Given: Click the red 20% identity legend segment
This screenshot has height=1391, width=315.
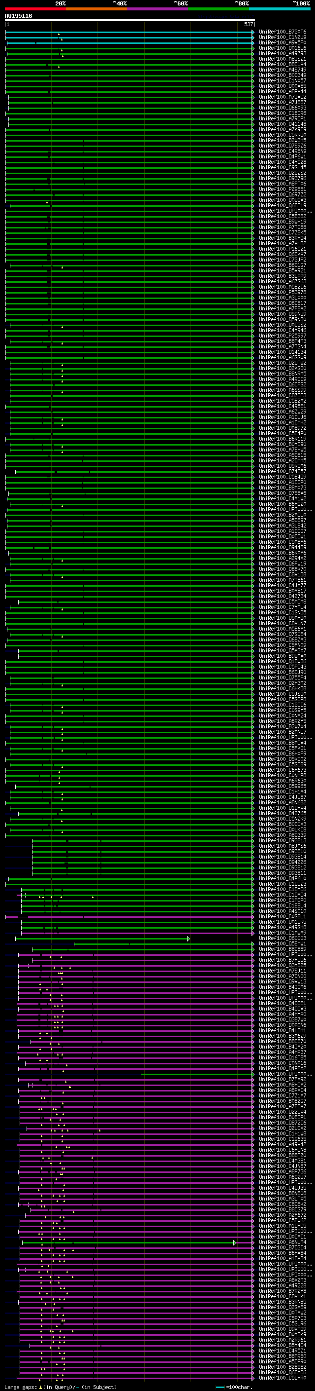Looking at the screenshot, I should click(35, 9).
